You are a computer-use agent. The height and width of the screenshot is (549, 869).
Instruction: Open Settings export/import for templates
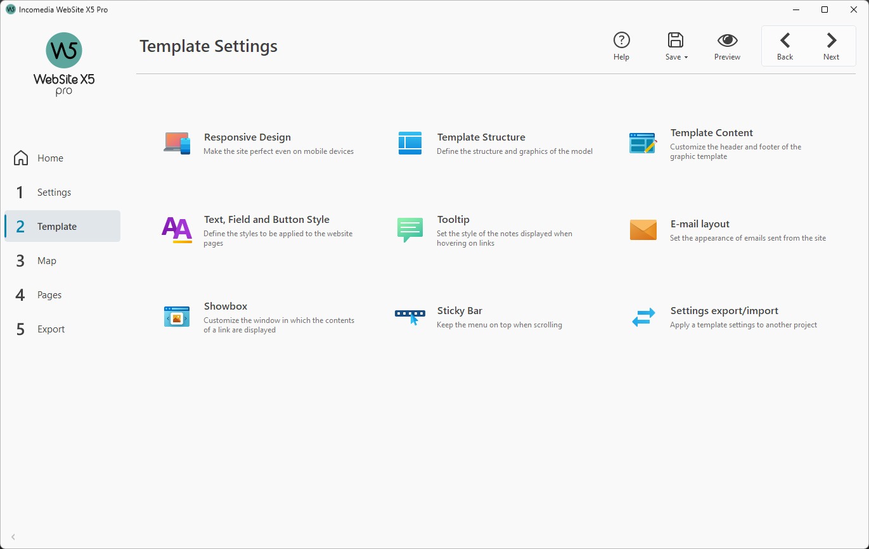coord(724,311)
